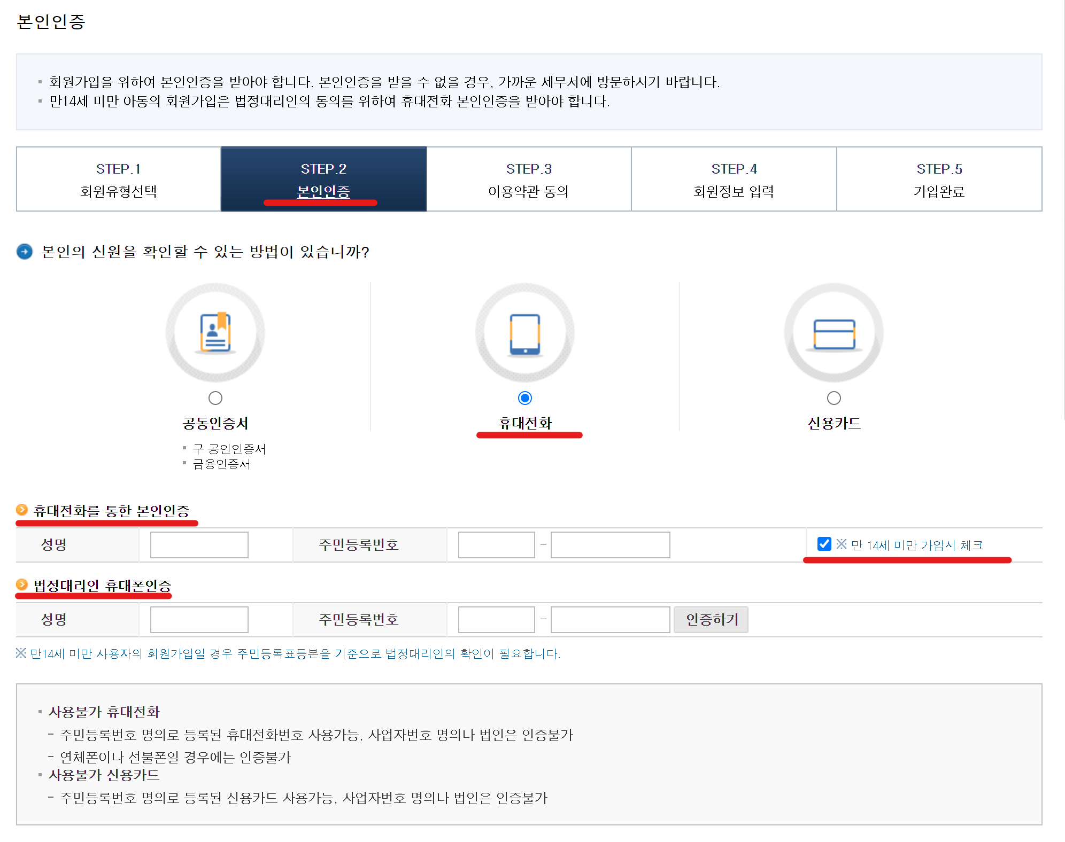
Task: Click the 성명 field under 휴대전화를 통한 본인인증
Action: 198,544
